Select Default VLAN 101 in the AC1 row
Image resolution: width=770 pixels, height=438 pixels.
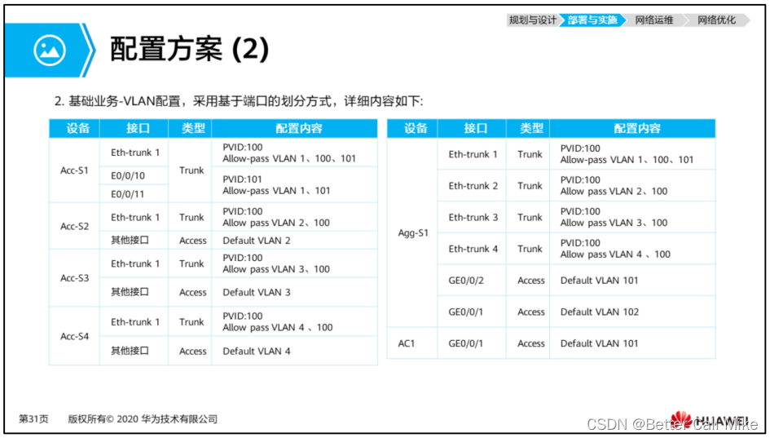coord(632,343)
